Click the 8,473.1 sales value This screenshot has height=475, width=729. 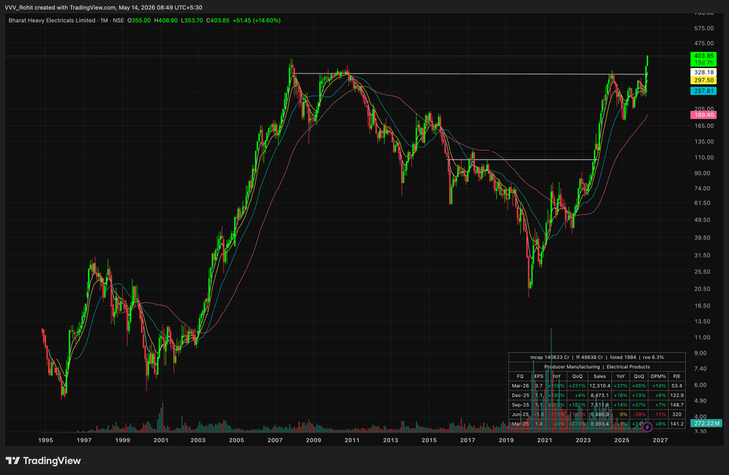coord(600,395)
